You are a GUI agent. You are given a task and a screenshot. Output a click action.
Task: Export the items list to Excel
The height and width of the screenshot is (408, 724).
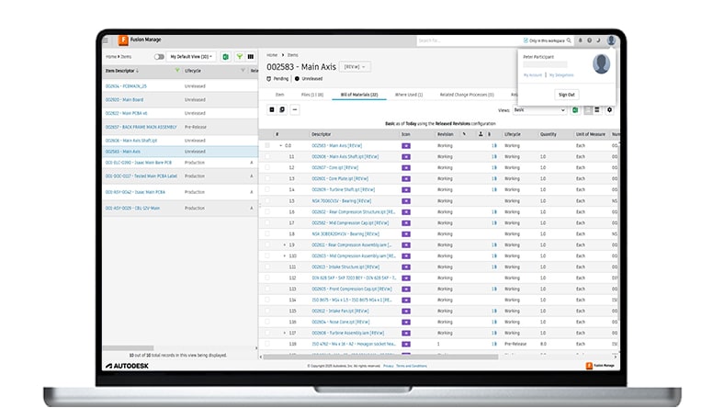pyautogui.click(x=224, y=56)
